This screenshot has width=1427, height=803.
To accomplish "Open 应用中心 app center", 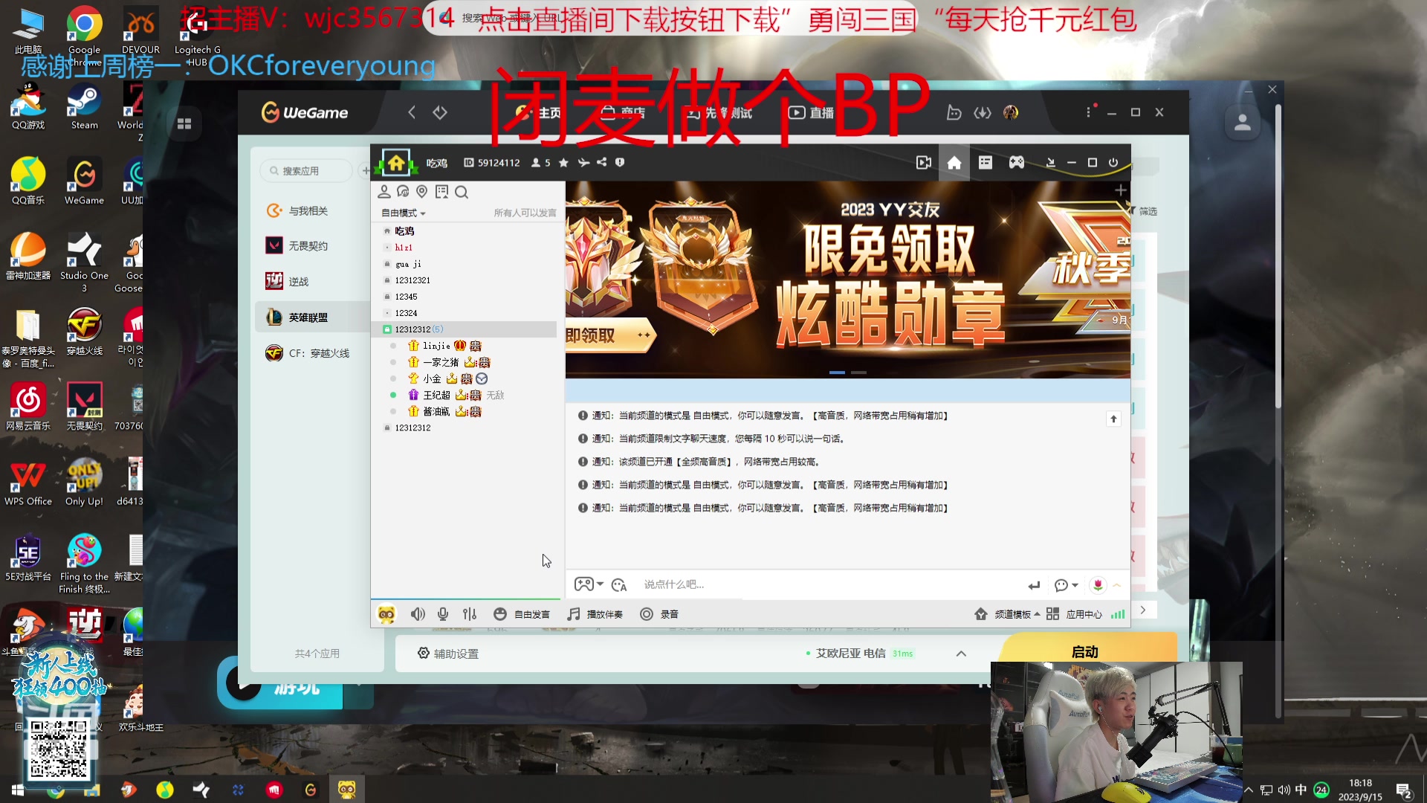I will coord(1075,614).
